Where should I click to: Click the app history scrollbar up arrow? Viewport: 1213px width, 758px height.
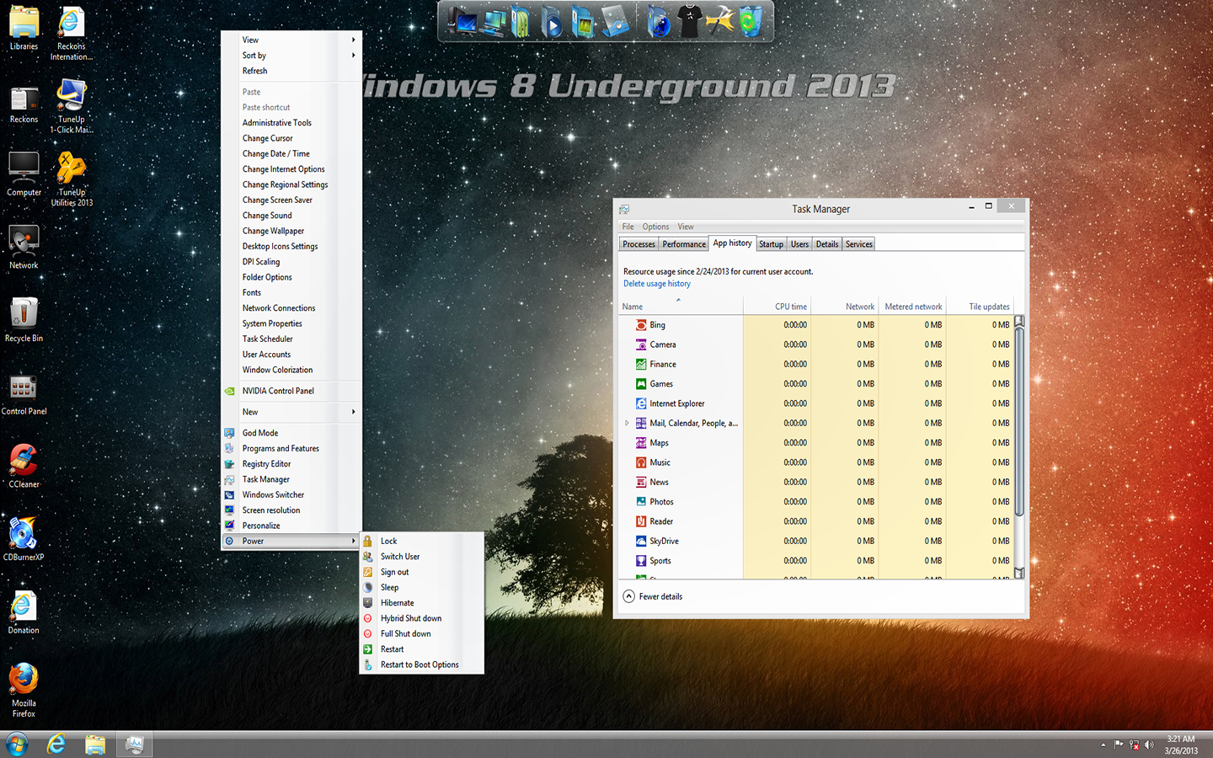click(1018, 321)
